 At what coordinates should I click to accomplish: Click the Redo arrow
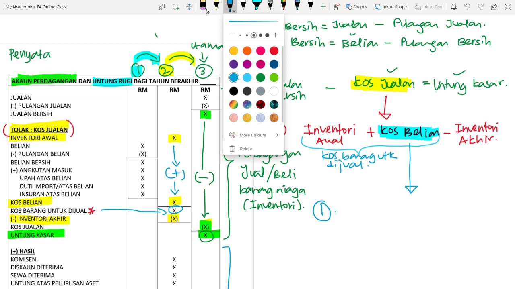coord(480,7)
